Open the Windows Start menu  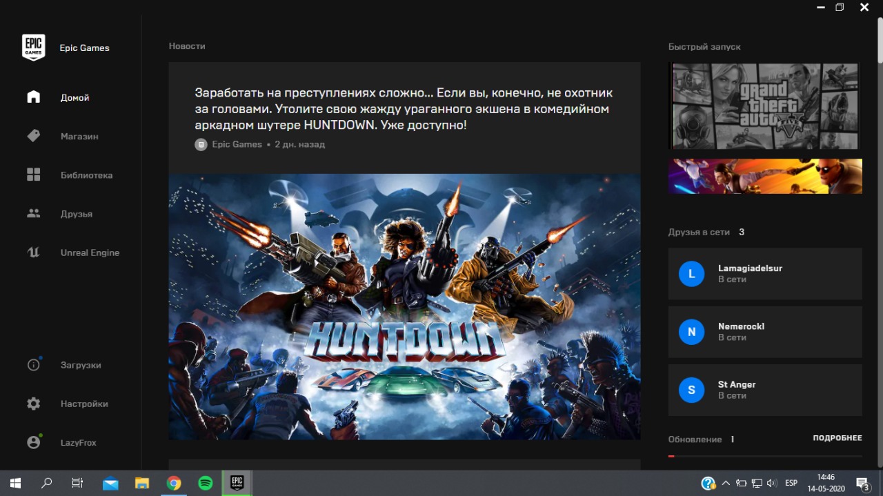click(15, 483)
